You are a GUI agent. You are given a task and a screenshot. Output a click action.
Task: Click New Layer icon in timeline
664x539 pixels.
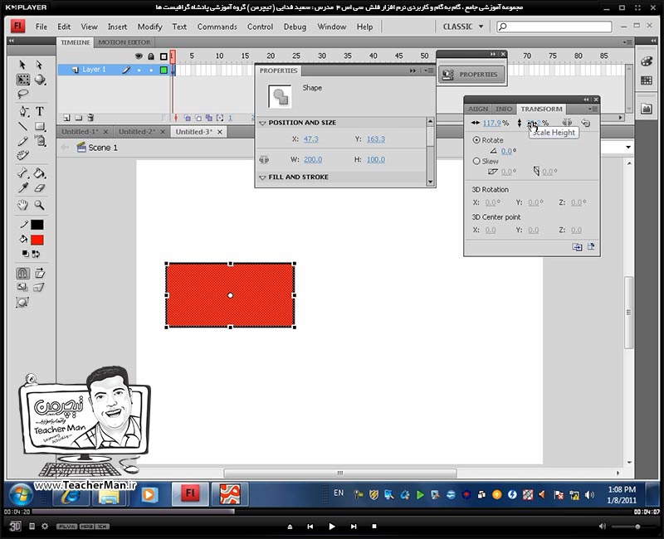coord(66,118)
